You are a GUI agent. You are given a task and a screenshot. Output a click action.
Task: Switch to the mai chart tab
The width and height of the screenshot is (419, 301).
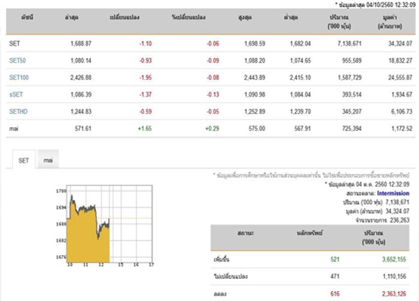point(48,160)
